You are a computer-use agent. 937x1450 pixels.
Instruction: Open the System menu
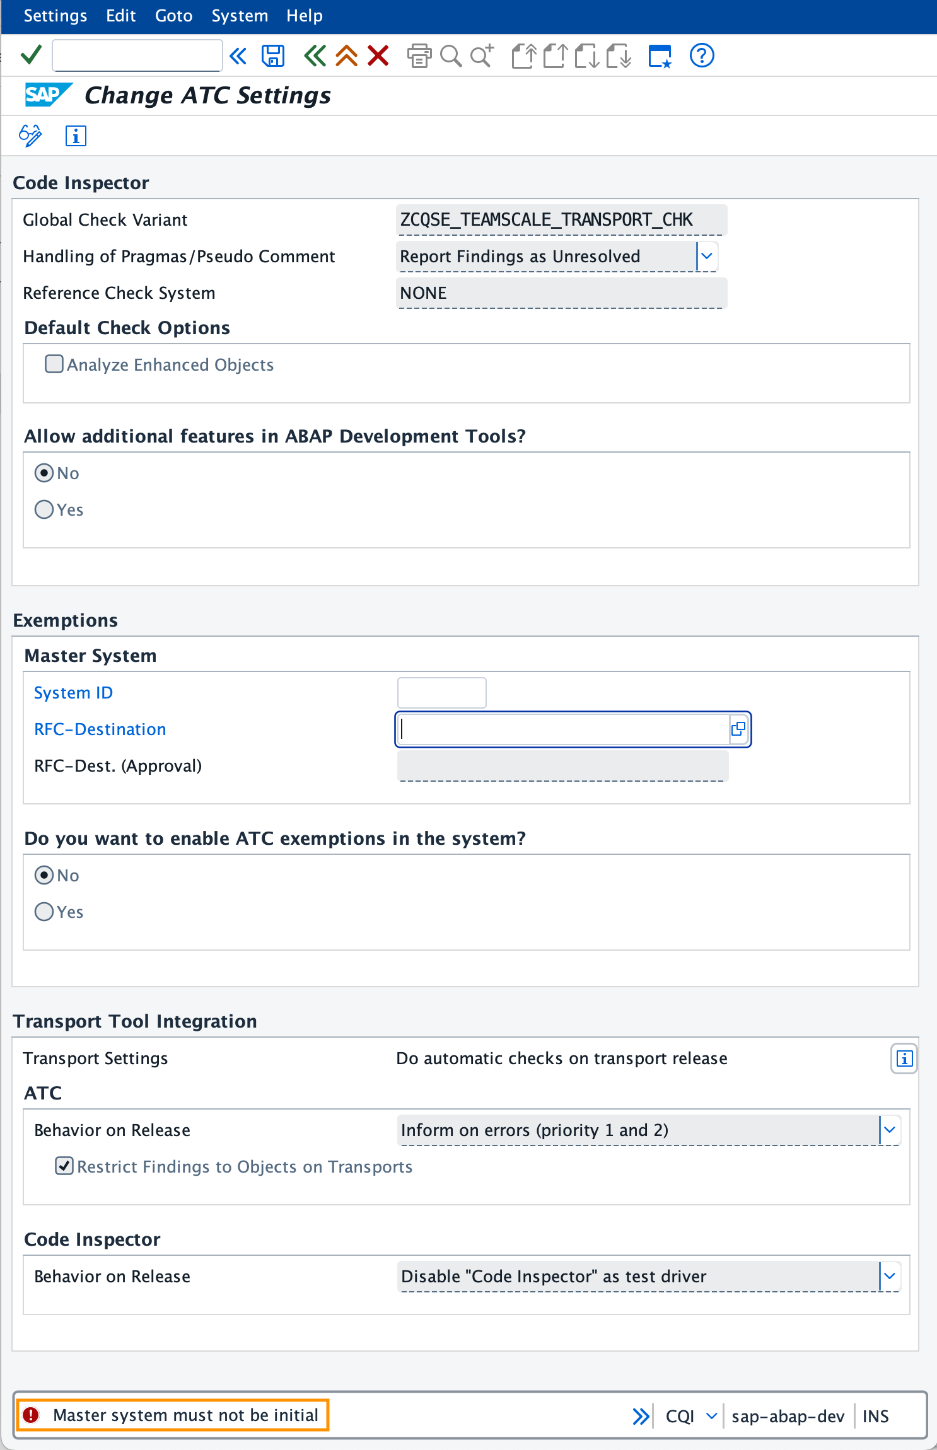point(240,16)
